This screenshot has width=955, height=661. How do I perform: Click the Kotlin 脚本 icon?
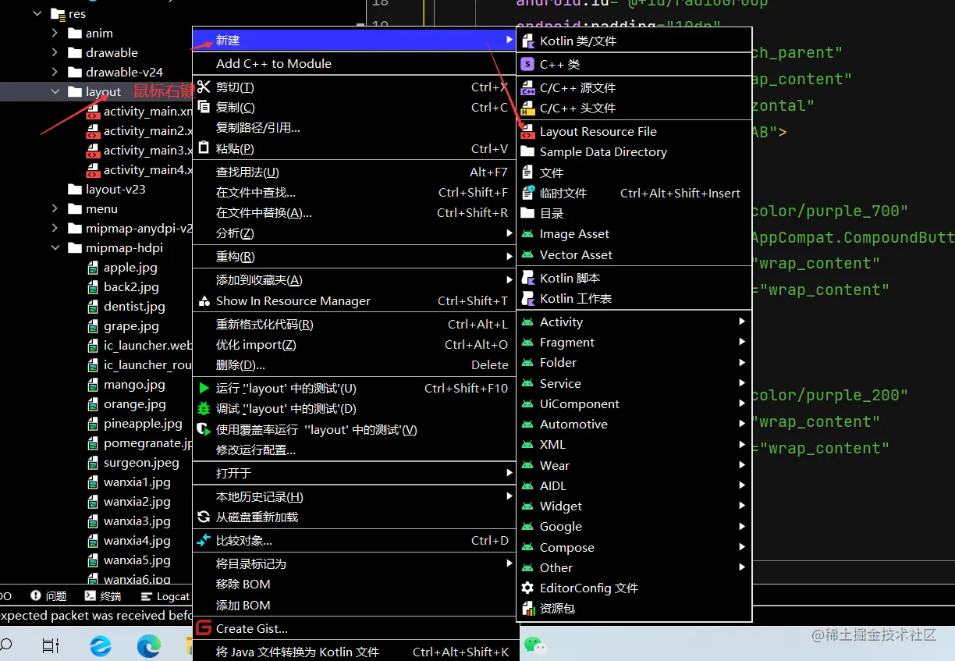click(x=528, y=278)
